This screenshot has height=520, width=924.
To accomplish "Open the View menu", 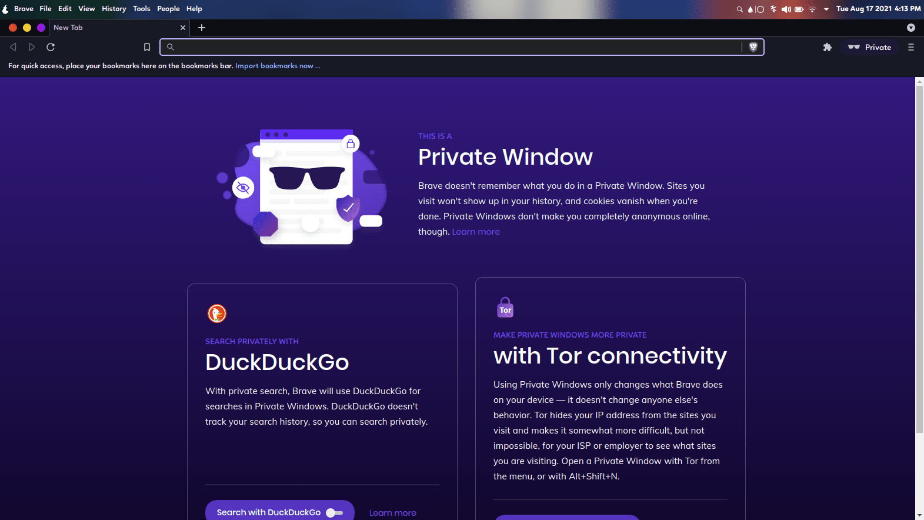I will tap(86, 9).
